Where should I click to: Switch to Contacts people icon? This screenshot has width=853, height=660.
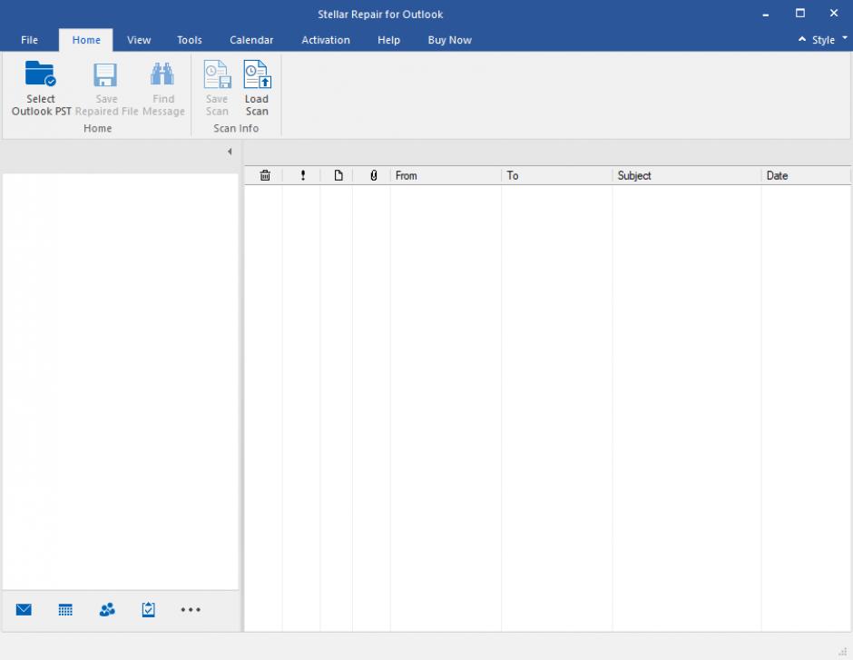click(x=107, y=609)
